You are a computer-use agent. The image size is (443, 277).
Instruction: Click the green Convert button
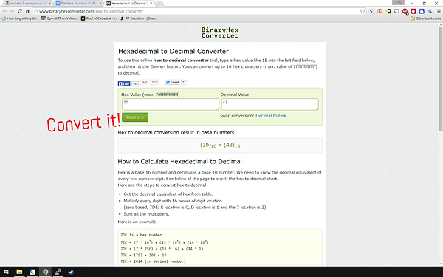coord(135,117)
